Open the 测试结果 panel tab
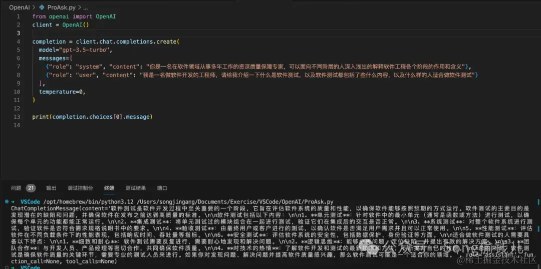 click(136, 188)
